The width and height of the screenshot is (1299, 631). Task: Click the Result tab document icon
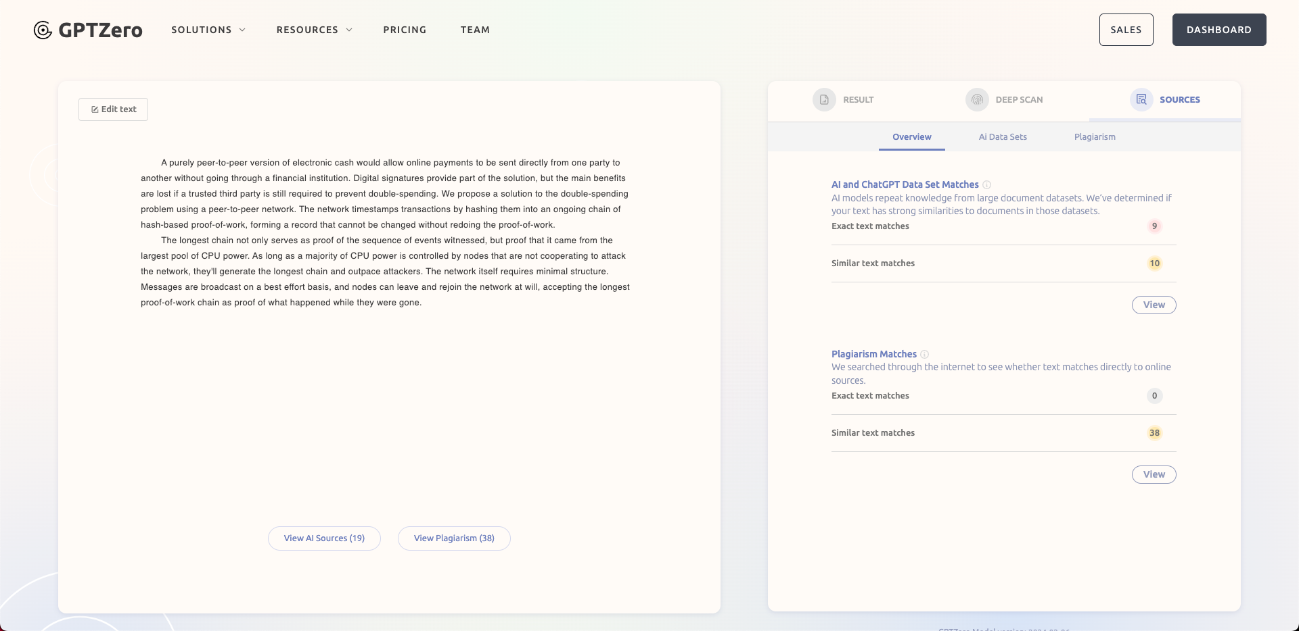(x=824, y=100)
